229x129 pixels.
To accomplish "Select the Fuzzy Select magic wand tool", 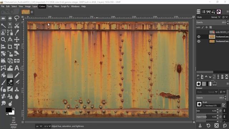I will coord(3,25).
